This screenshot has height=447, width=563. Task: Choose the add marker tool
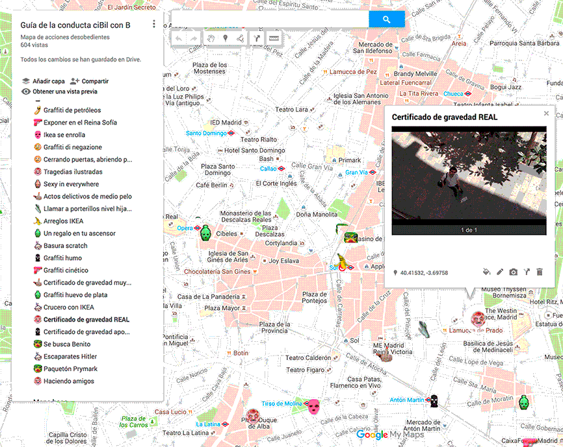pyautogui.click(x=226, y=39)
